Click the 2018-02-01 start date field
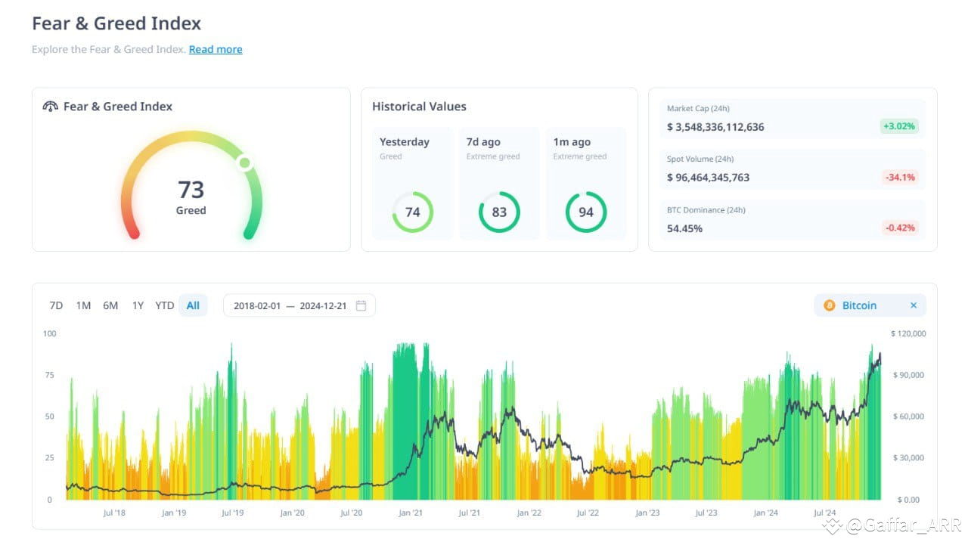968x542 pixels. click(x=257, y=306)
